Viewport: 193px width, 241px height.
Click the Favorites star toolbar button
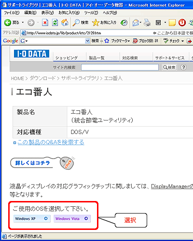point(104,23)
